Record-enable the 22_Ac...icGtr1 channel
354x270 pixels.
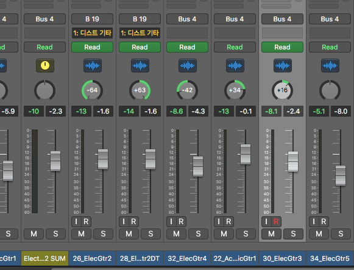click(228, 222)
